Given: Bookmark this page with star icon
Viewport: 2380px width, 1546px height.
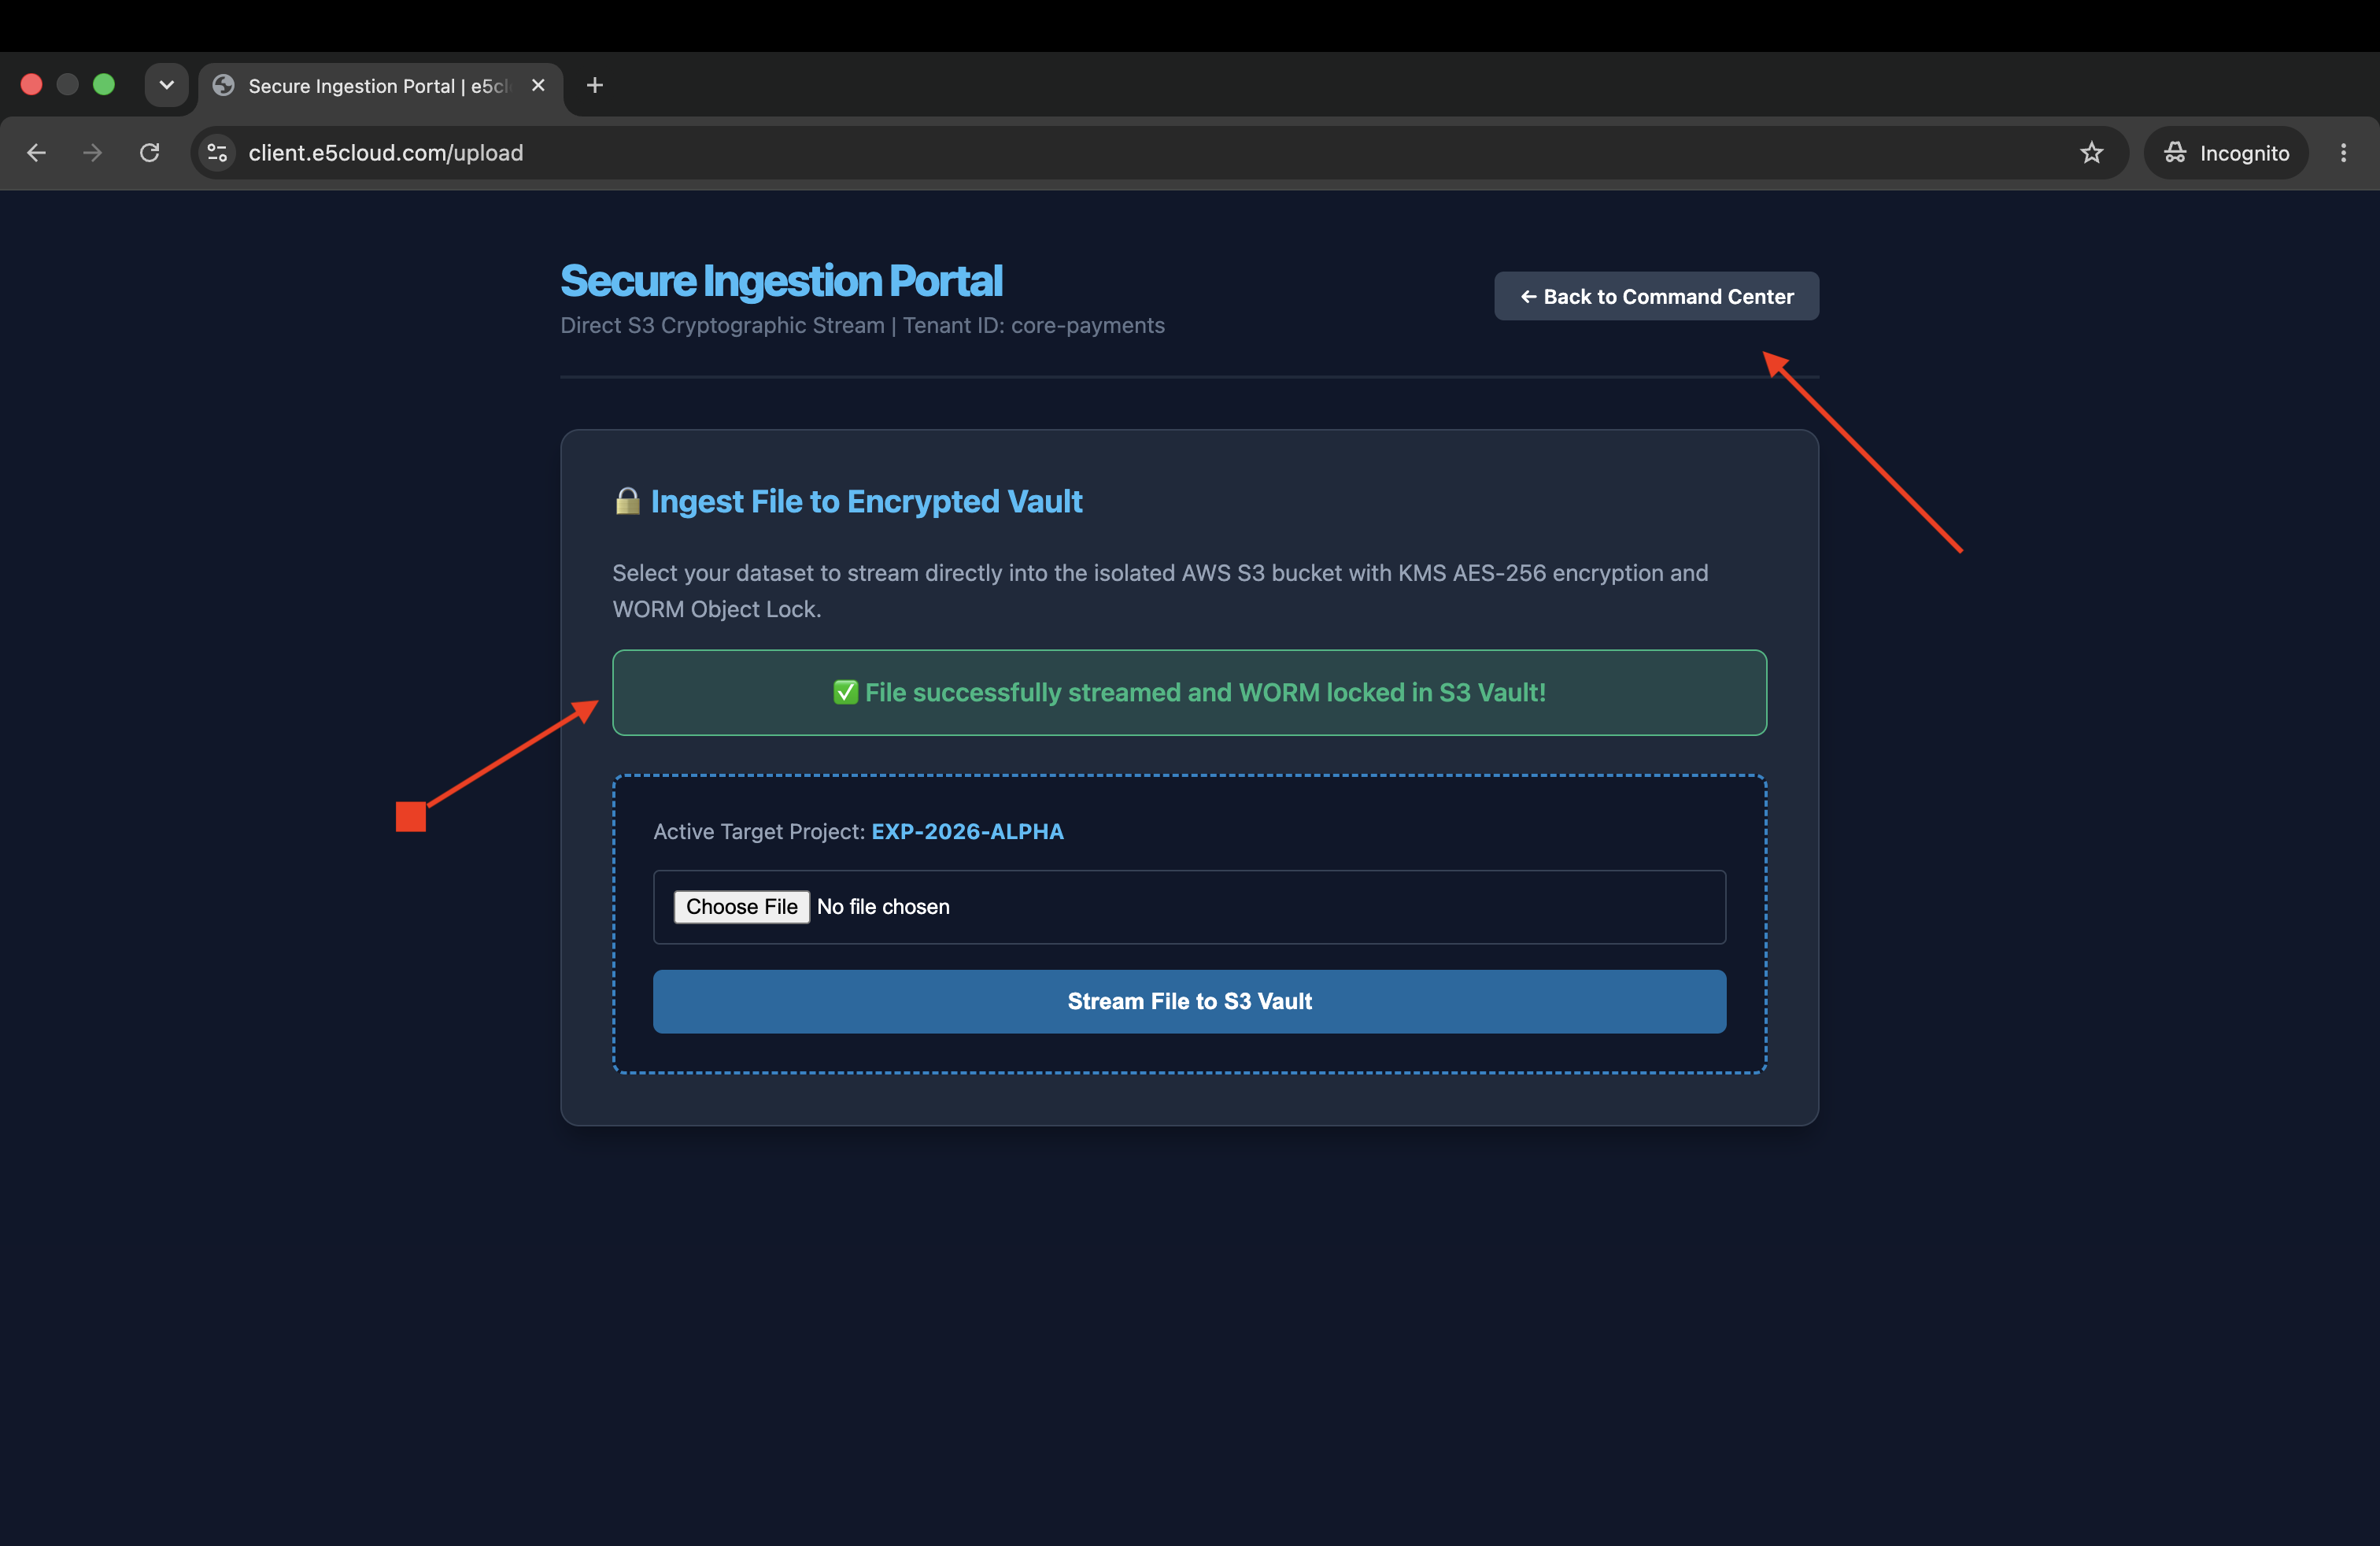Looking at the screenshot, I should [2091, 153].
